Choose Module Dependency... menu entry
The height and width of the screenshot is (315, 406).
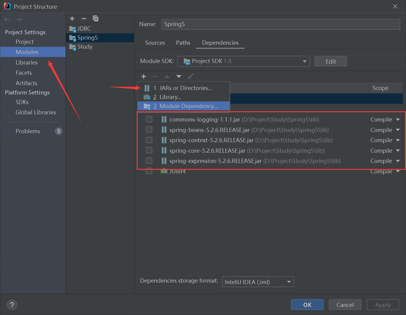point(184,106)
